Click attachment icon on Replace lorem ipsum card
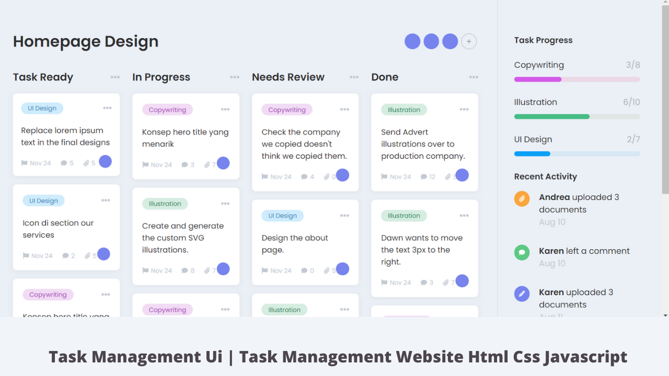This screenshot has height=376, width=669. coord(86,163)
